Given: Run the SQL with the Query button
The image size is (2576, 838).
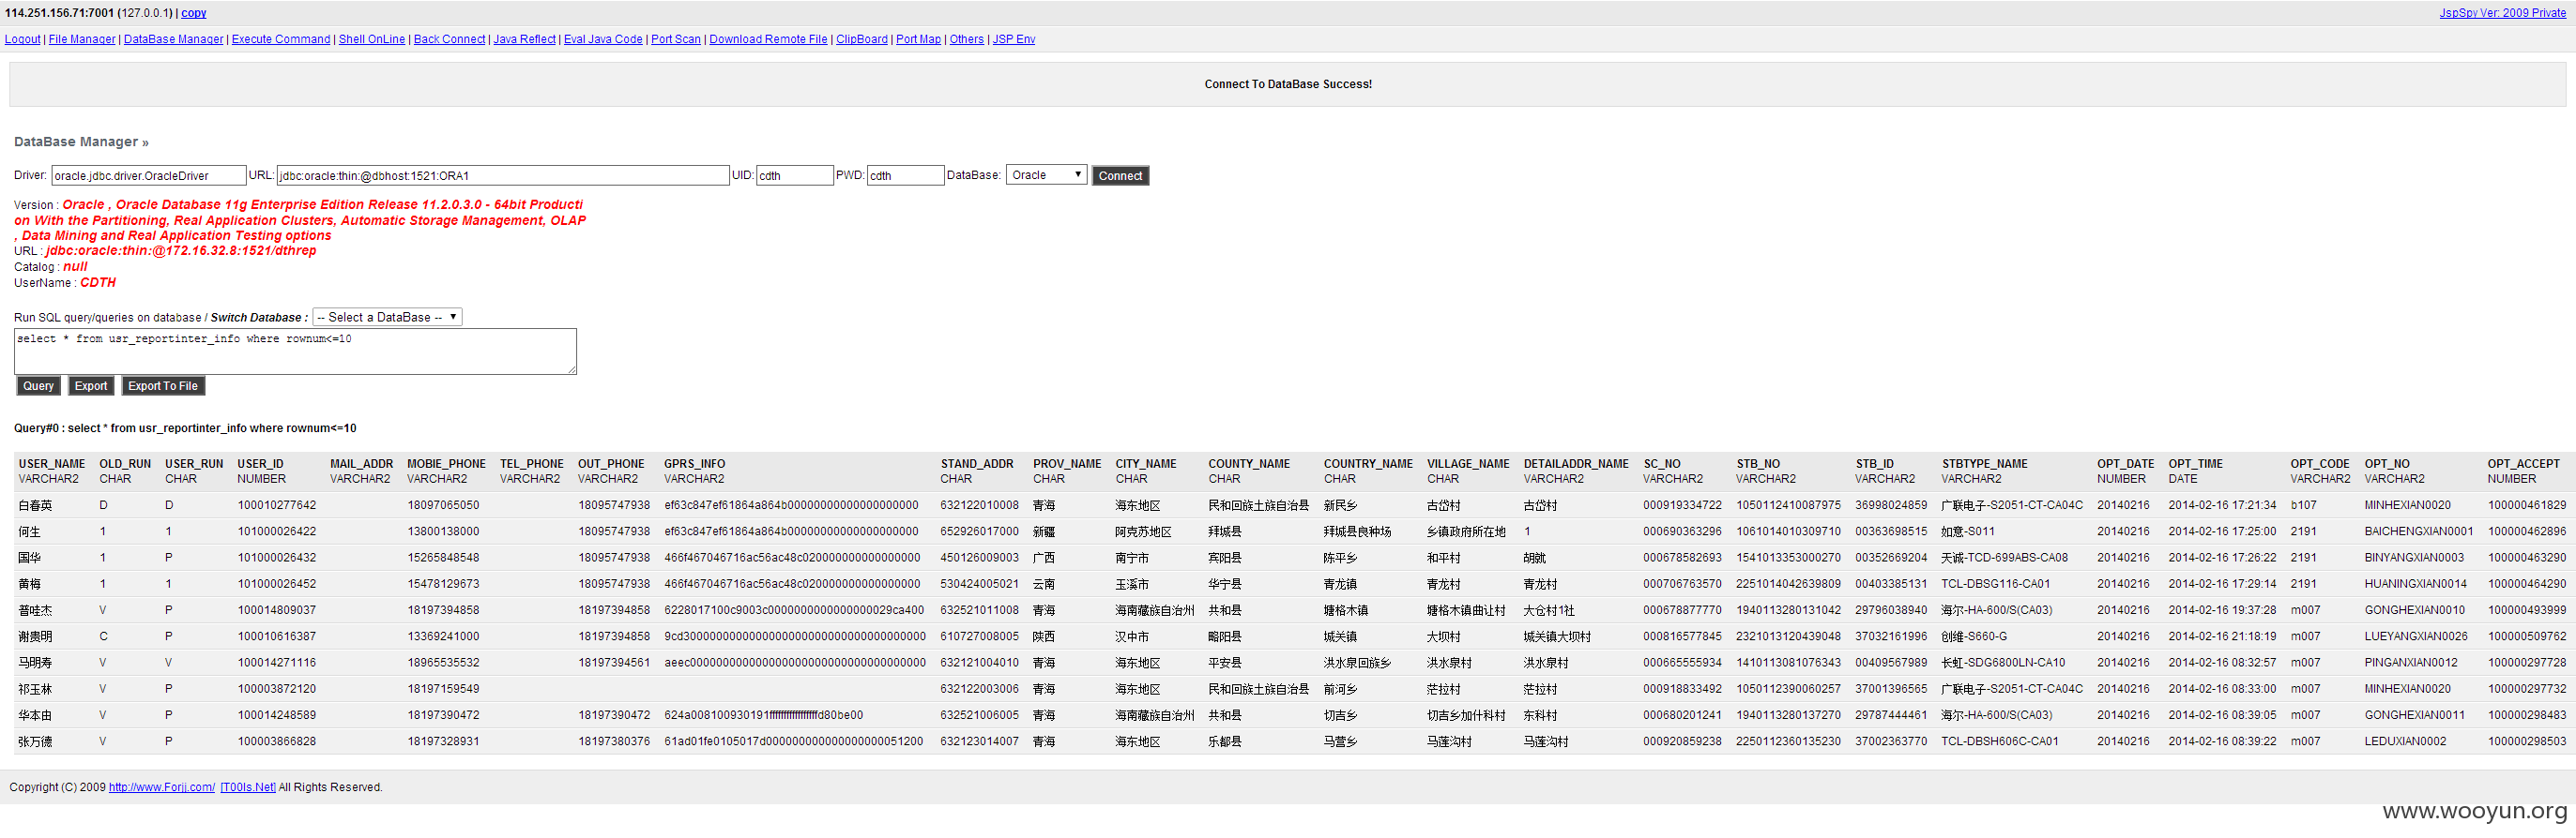Looking at the screenshot, I should click(39, 385).
